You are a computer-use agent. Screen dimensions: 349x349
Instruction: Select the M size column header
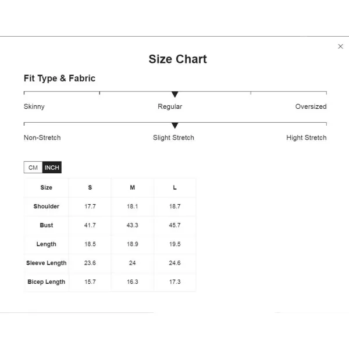pos(133,187)
